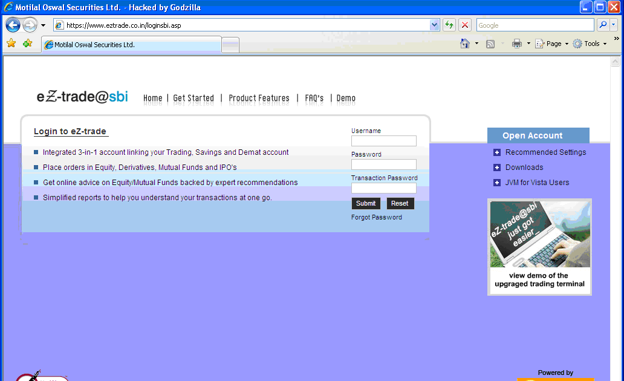Open the JVM for Vista Users link

538,183
